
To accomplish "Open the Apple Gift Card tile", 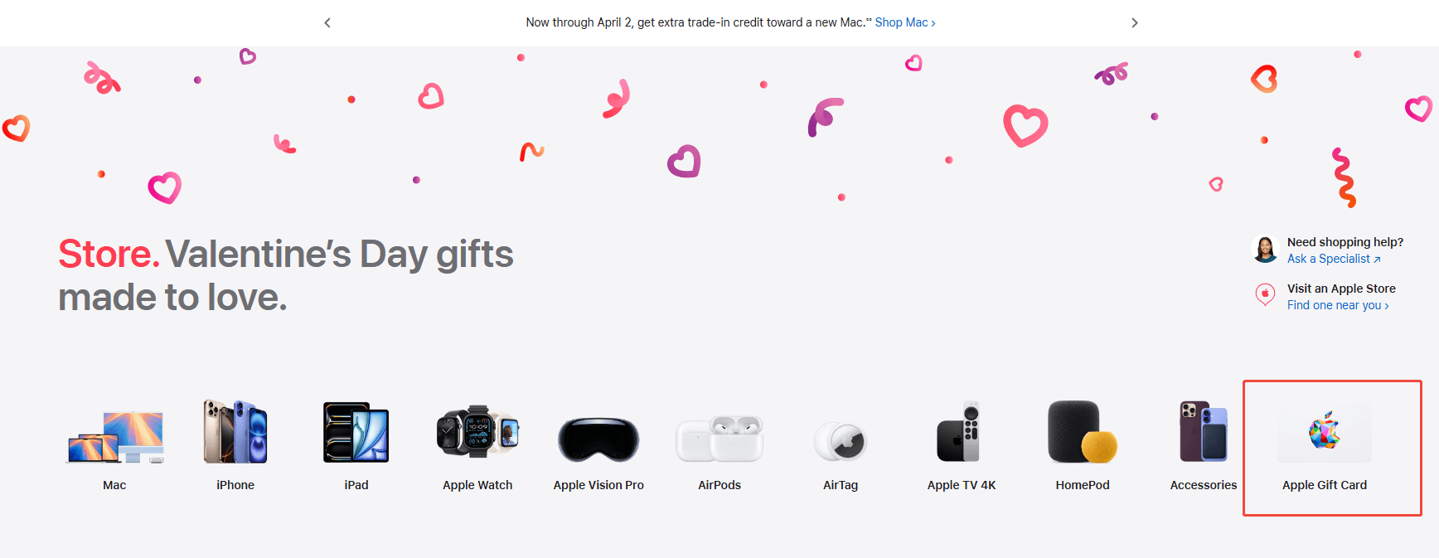I will click(1332, 448).
